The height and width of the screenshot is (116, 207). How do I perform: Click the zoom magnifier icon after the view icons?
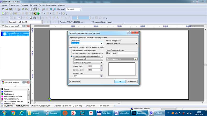(x=43, y=9)
